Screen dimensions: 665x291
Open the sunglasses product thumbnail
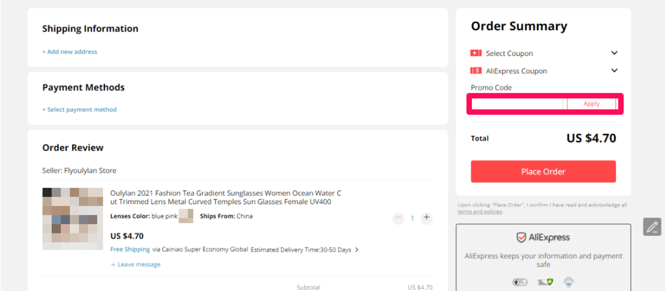[73, 219]
